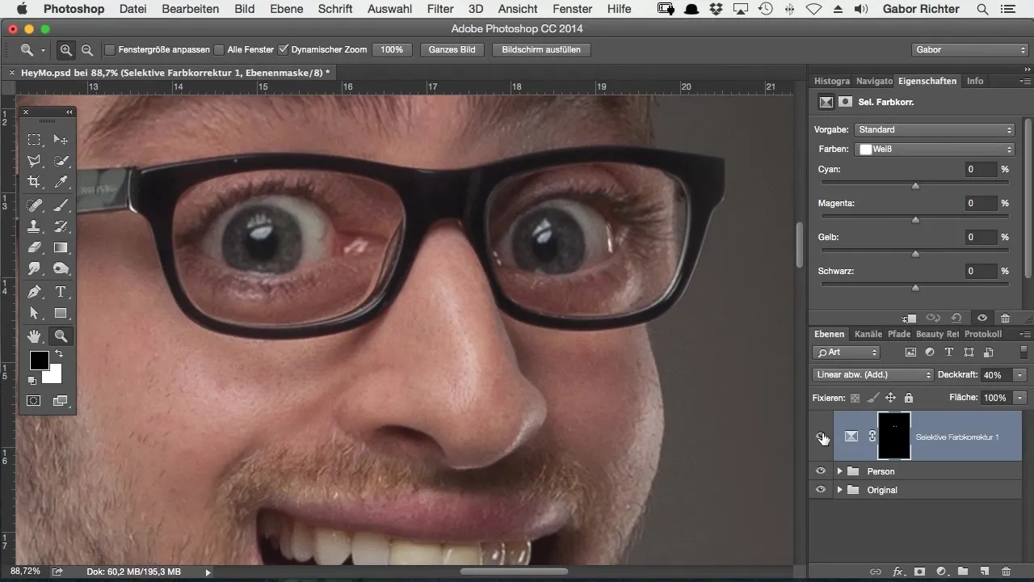
Task: Select the Spot Healing Brush tool
Action: click(35, 205)
